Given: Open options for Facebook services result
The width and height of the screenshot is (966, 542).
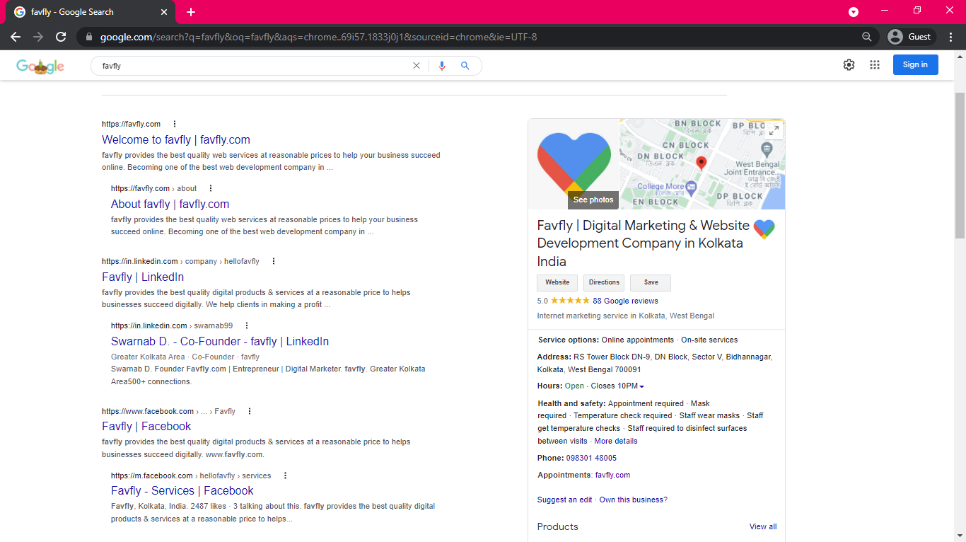Looking at the screenshot, I should (x=285, y=476).
